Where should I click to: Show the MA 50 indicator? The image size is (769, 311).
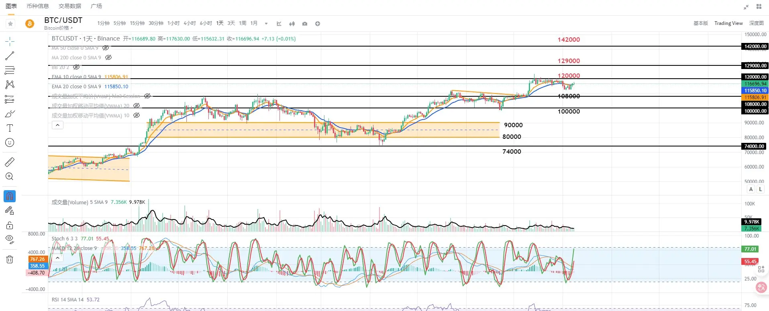[x=106, y=48]
